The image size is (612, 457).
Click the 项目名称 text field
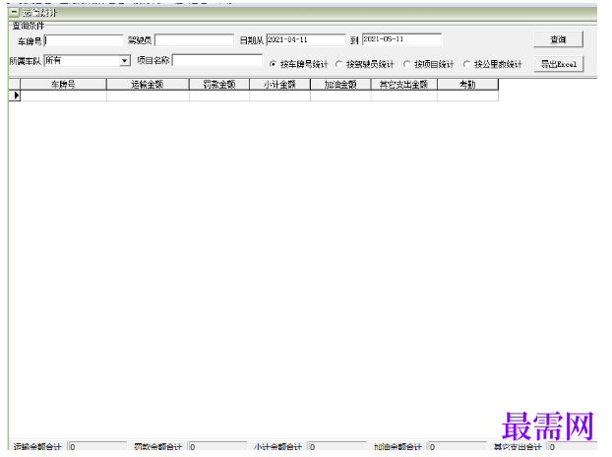(217, 60)
